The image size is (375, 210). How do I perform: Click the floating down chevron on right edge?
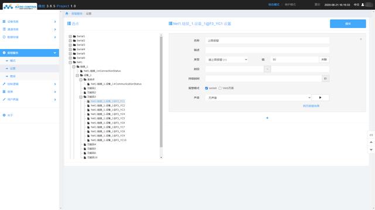[371, 149]
